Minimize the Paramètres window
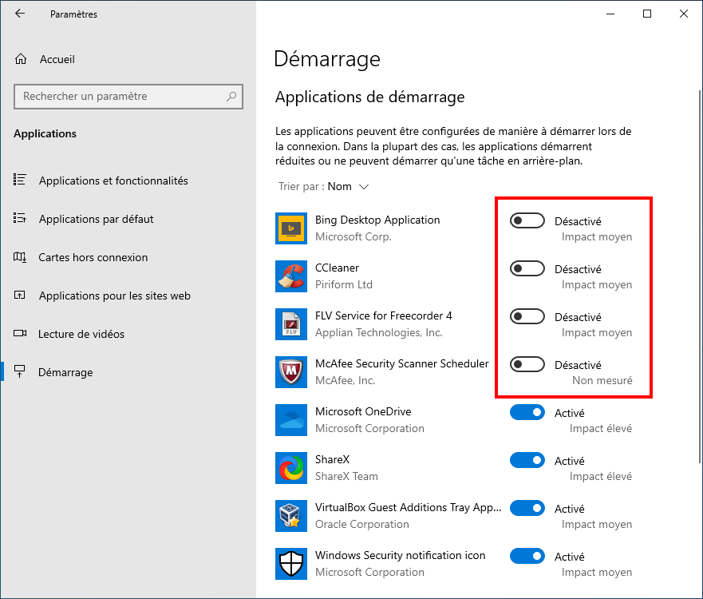This screenshot has height=599, width=703. 610,14
